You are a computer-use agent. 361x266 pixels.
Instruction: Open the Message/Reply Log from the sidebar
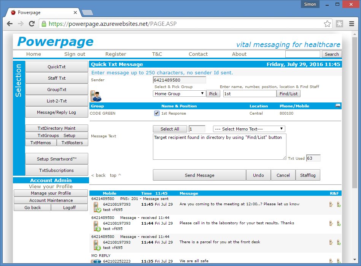click(x=56, y=112)
